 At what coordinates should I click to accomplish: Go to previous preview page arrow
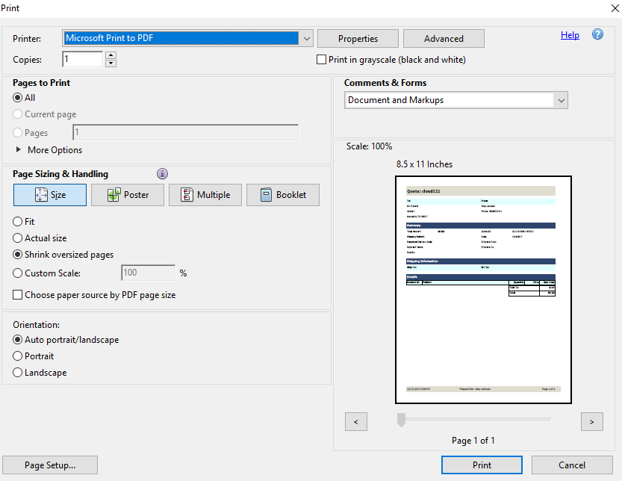355,422
